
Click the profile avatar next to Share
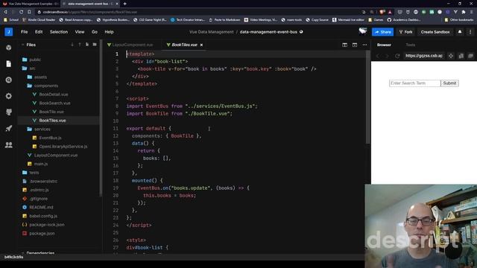[x=363, y=31]
